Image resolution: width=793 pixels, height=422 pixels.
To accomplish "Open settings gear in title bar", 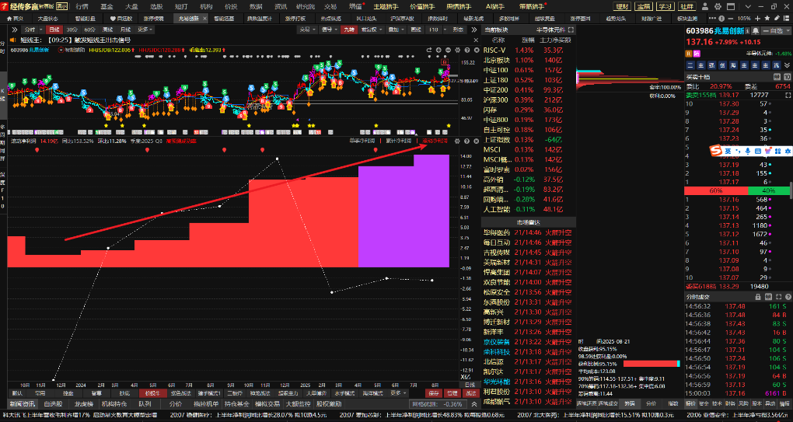I will click(718, 6).
